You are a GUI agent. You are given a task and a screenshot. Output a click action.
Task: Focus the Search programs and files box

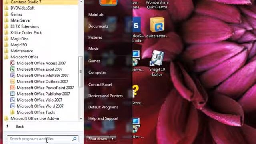coord(42,139)
